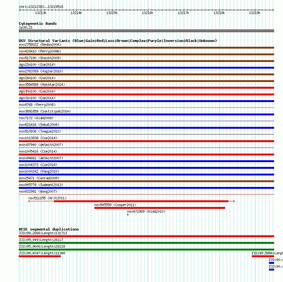The width and height of the screenshot is (283, 282).
Task: Open variant nsv1004373 (Coe2014)
Action: (38, 165)
